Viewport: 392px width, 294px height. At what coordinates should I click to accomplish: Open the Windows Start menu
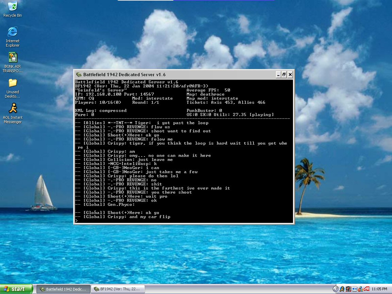(x=16, y=289)
